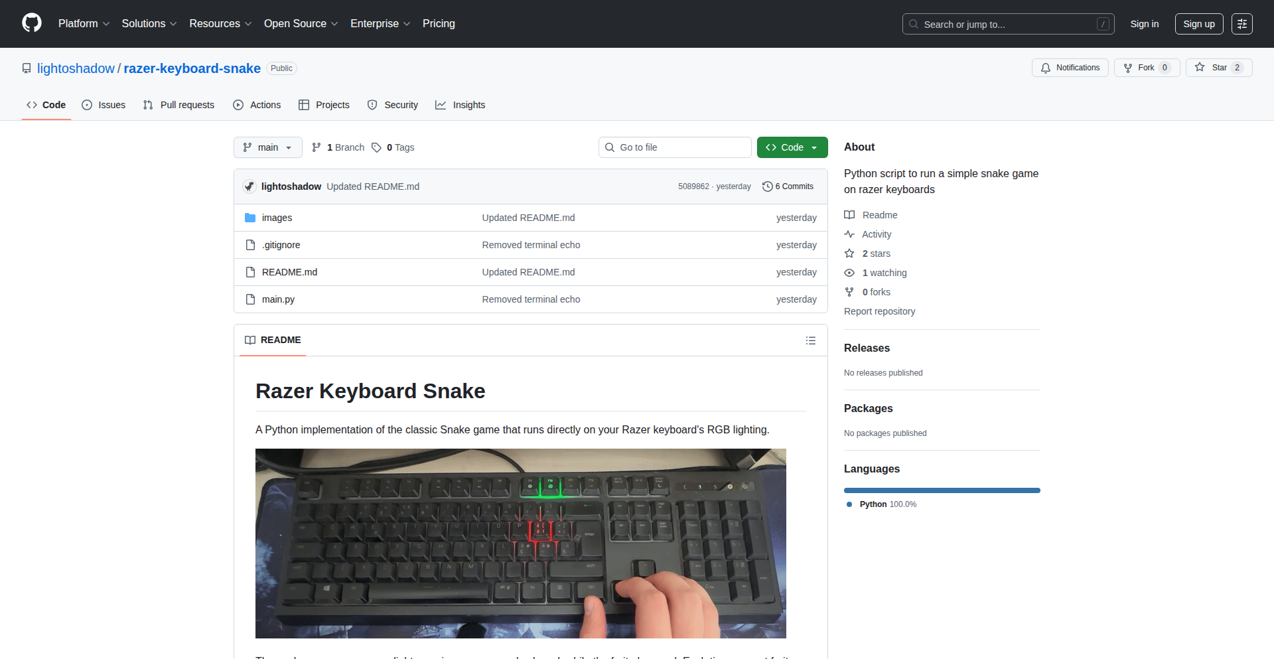Click the Python language bar
Image resolution: width=1274 pixels, height=659 pixels.
point(942,490)
